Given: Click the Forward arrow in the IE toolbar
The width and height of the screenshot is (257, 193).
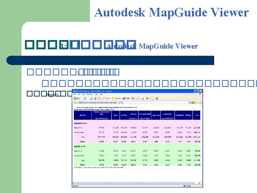Looking at the screenshot, I should click(85, 98).
